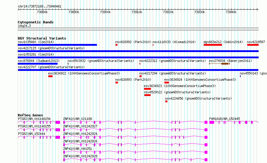The width and height of the screenshot is (267, 163).
Task: Click the nsv4217115 (gnomADStructuralVariants) label
Action: coord(51,48)
